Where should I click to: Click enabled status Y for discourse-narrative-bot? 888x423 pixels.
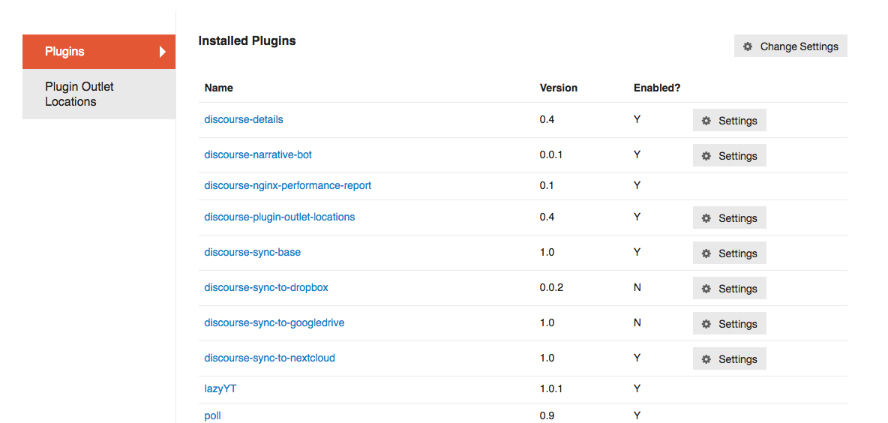[x=637, y=154]
